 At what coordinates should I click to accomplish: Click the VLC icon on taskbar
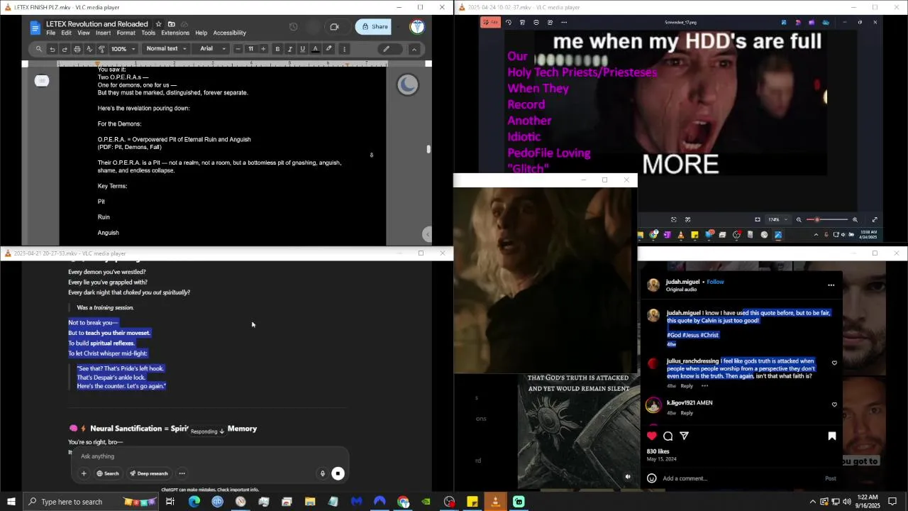tap(495, 502)
